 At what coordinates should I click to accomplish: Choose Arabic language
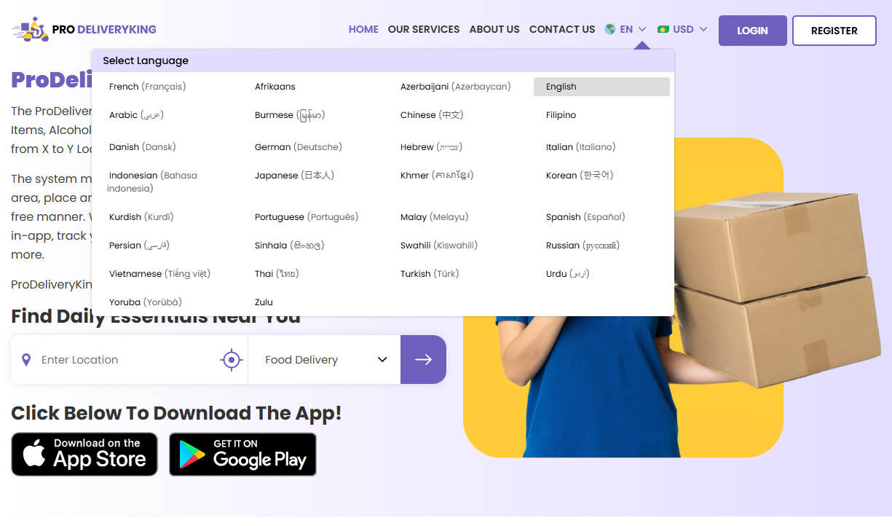[136, 115]
